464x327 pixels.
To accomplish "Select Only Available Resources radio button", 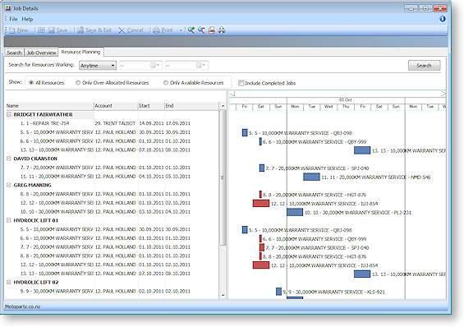I will coord(166,83).
